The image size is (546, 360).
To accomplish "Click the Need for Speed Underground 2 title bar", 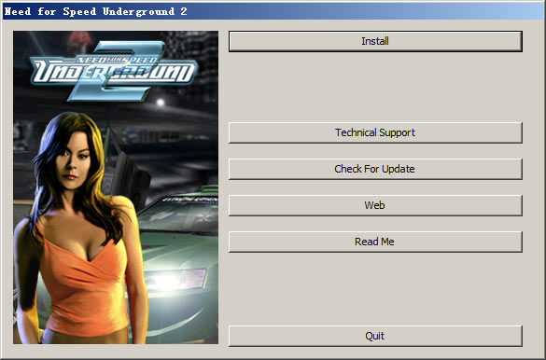I will coord(273,11).
